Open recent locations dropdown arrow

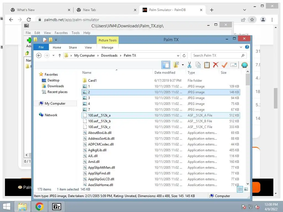tap(53, 55)
